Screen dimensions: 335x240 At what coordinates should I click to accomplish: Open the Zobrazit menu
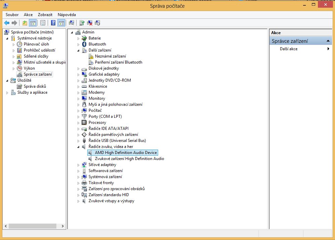[45, 15]
